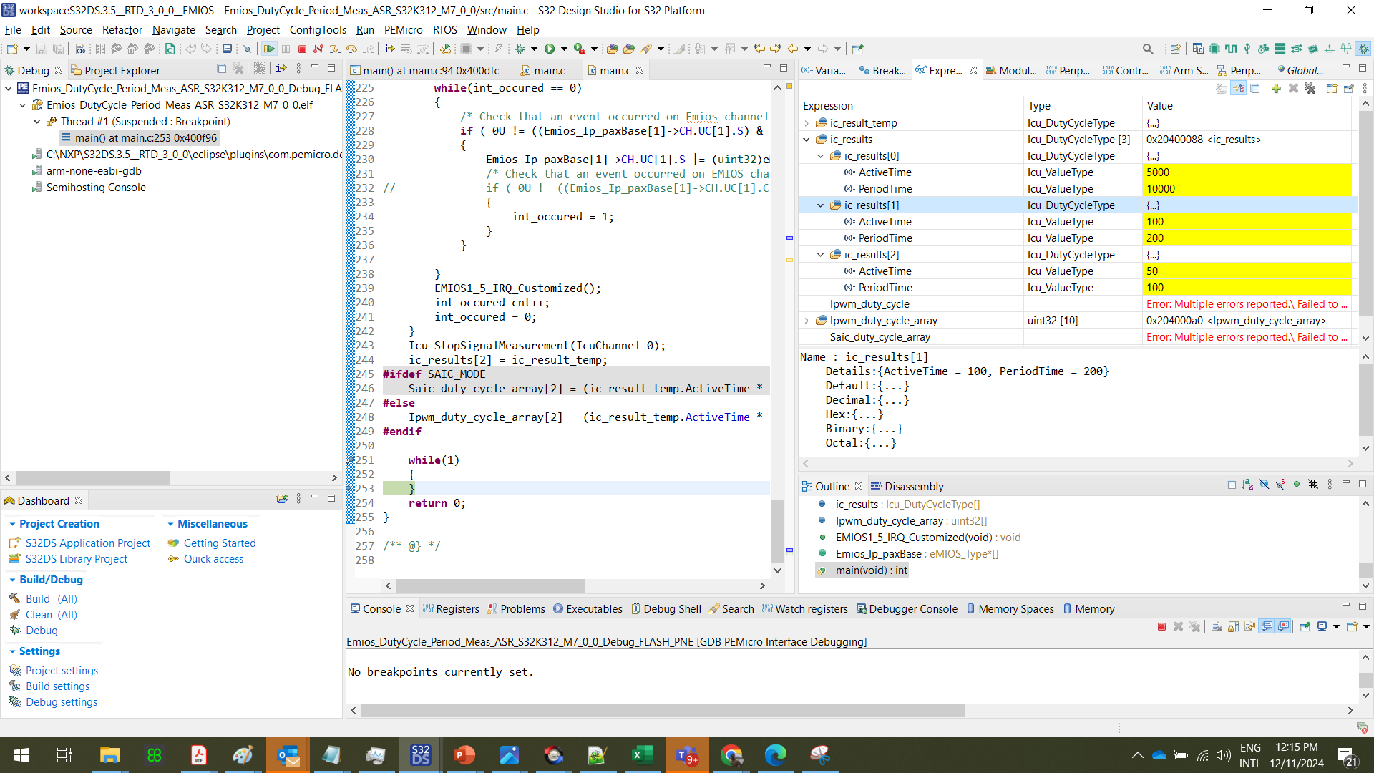1374x773 pixels.
Task: Click the red Terminate button in the main toolbar
Action: (302, 49)
